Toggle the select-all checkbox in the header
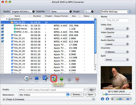Screen dimensions: 136x105 tap(2, 16)
